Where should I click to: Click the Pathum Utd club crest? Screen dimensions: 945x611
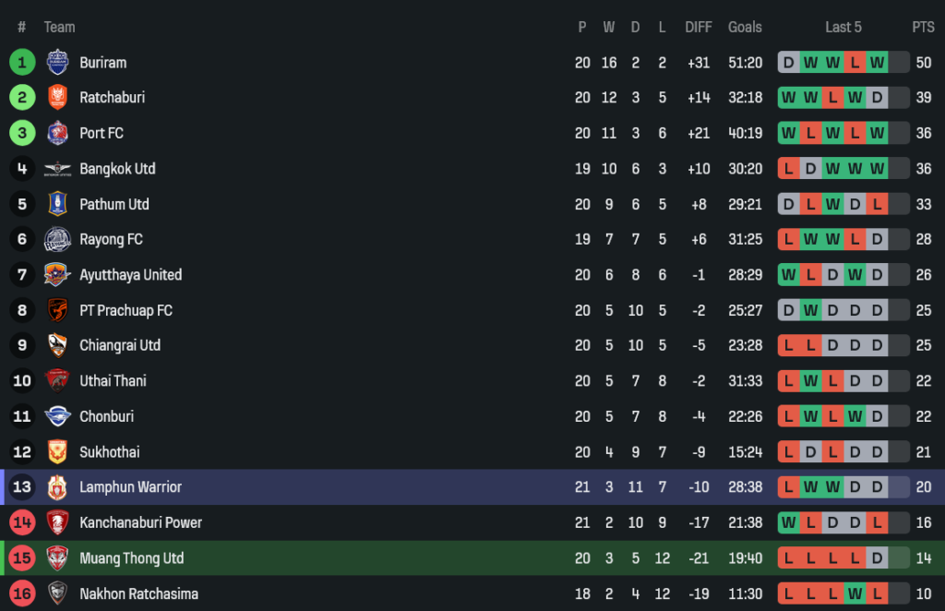(x=57, y=204)
